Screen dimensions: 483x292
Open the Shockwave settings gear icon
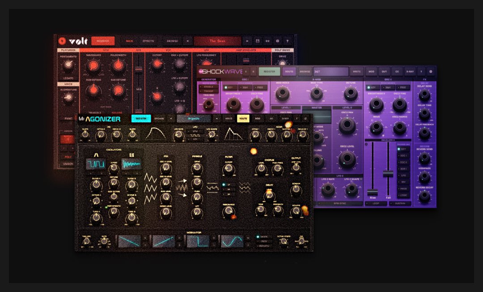pyautogui.click(x=431, y=71)
